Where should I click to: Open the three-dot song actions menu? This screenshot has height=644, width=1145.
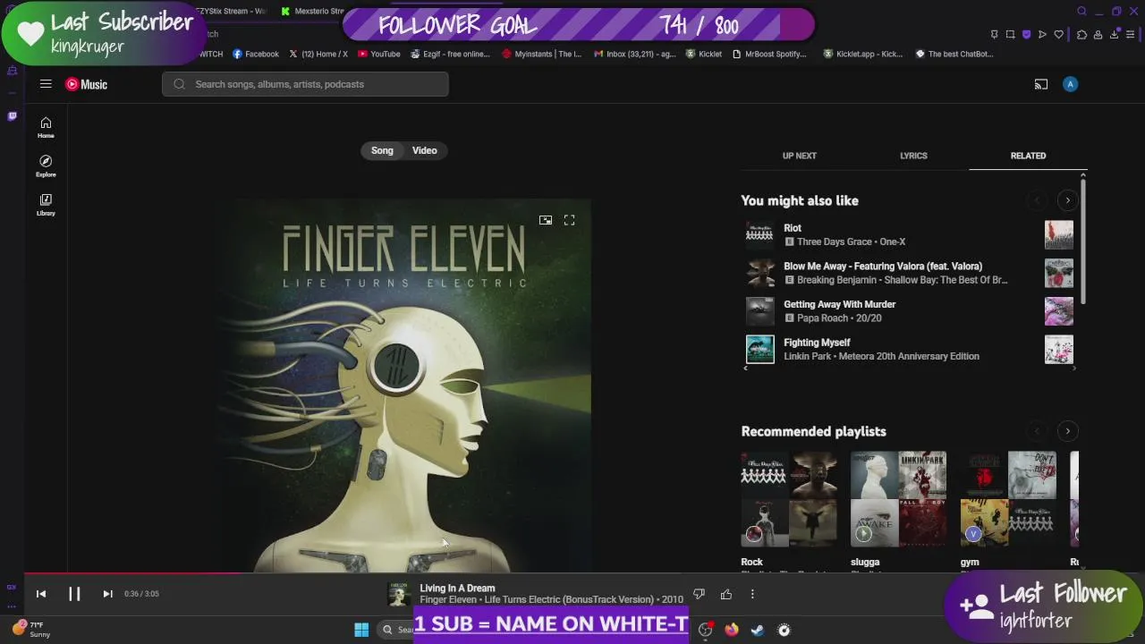[x=752, y=594]
